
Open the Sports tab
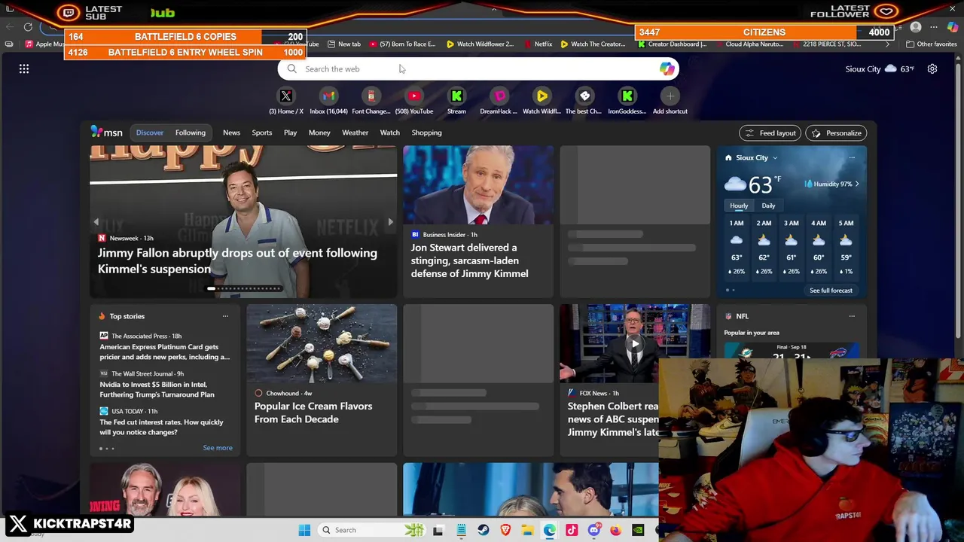point(262,132)
